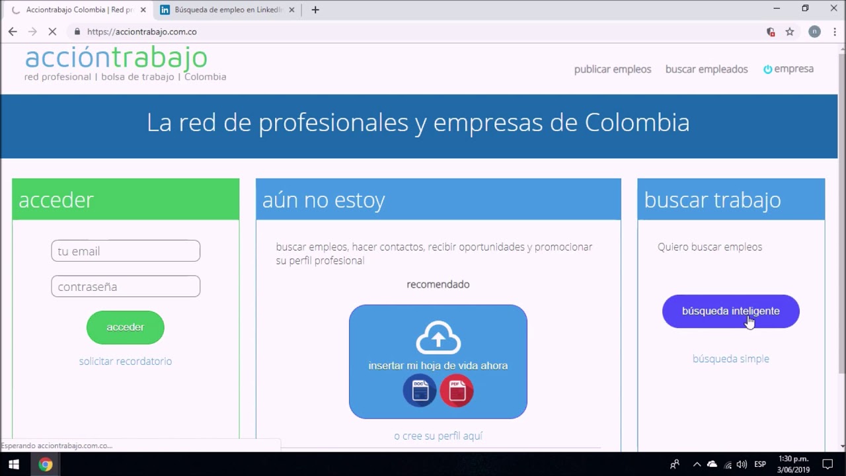Select the blue DOC file icon
The width and height of the screenshot is (846, 476).
pos(420,391)
